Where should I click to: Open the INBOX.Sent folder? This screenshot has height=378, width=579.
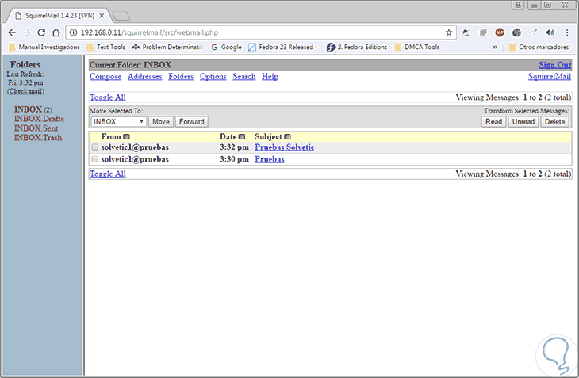click(x=36, y=128)
